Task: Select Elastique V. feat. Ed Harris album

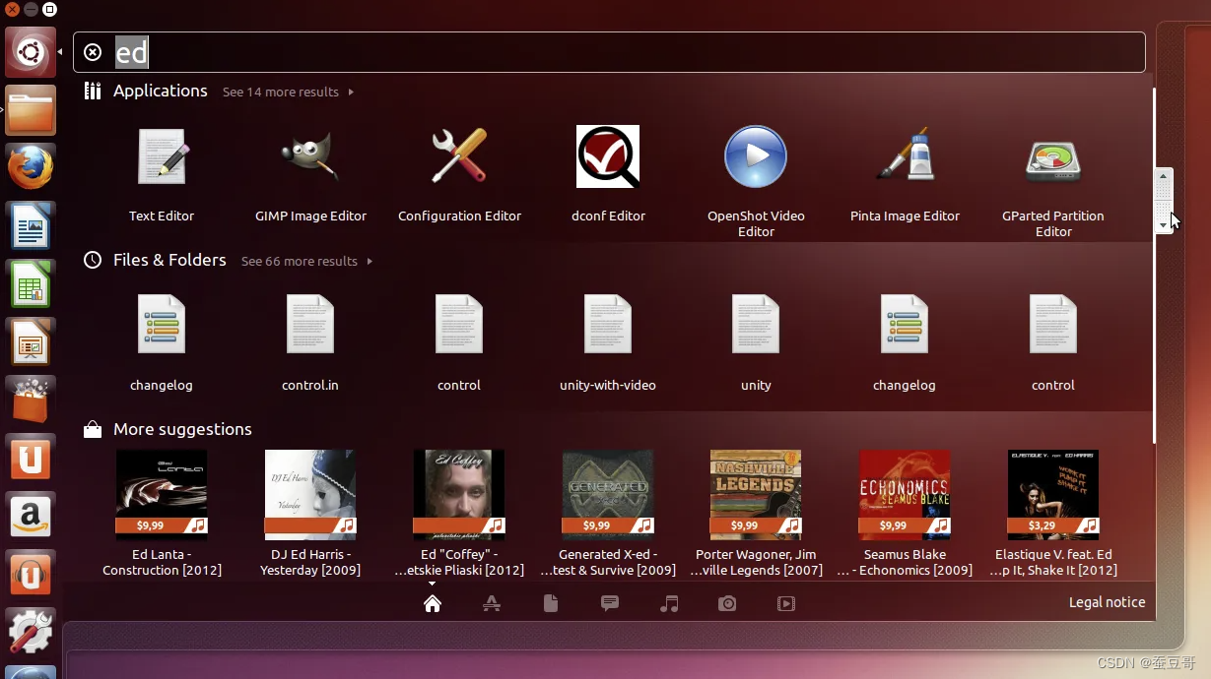Action: click(x=1053, y=495)
